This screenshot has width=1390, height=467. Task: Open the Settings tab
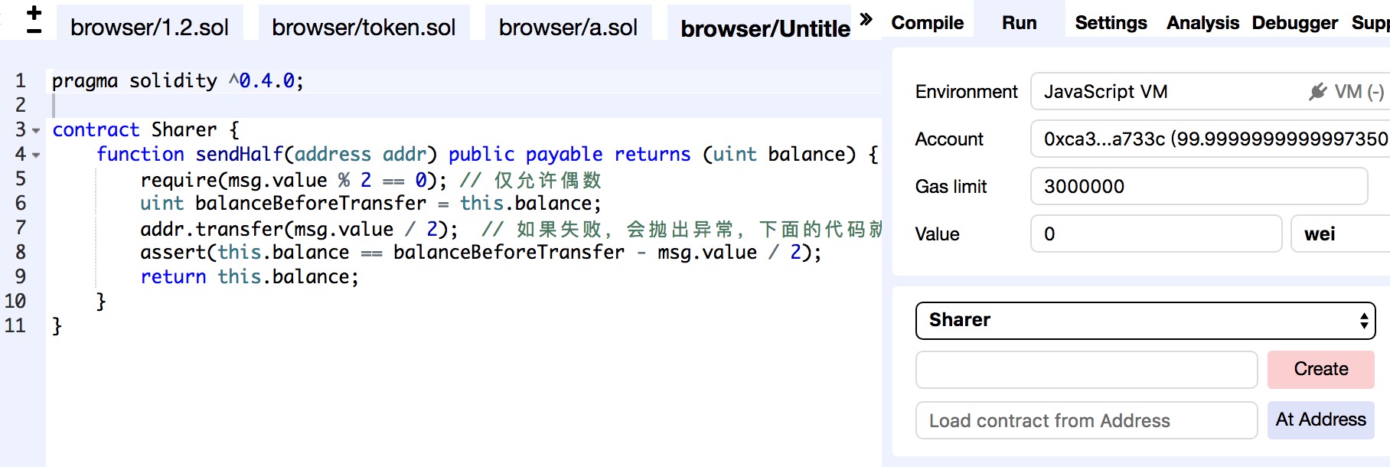coord(1111,23)
